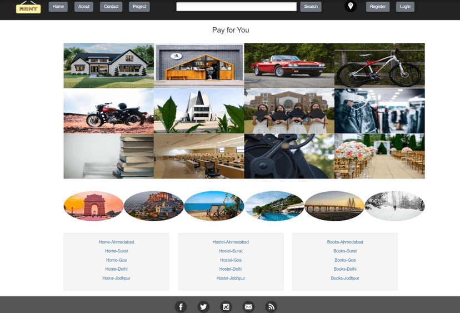Click the email envelope footer icon
Viewport: 460px width, 313px height.
pos(248,307)
